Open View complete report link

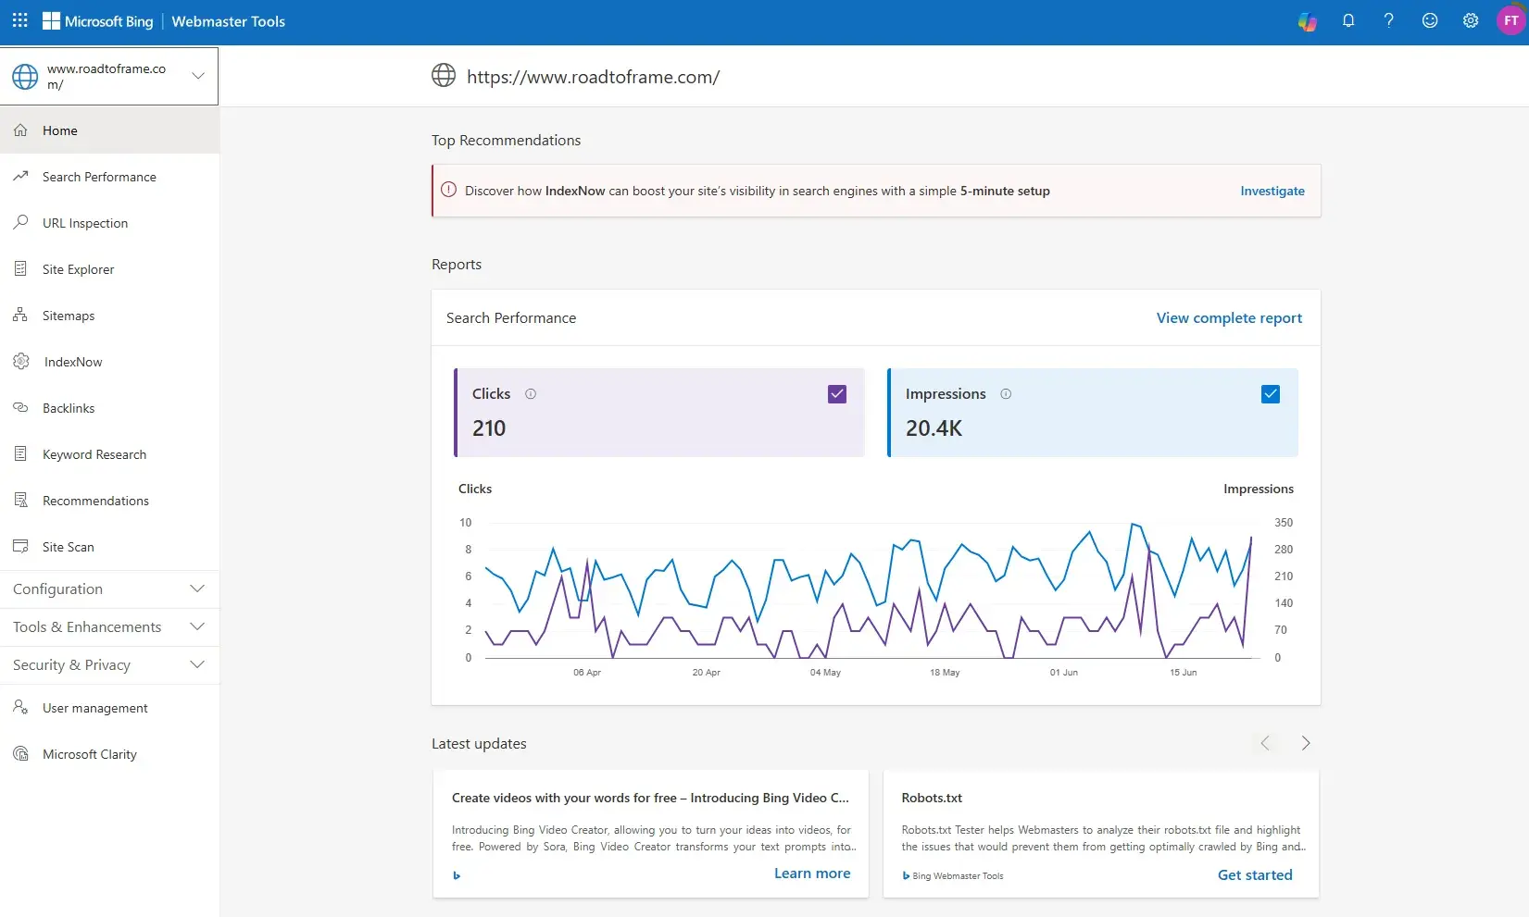pos(1229,317)
